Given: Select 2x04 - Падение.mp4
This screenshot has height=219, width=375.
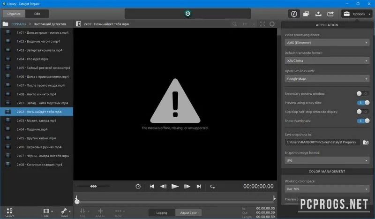Looking at the screenshot, I should pyautogui.click(x=37, y=129).
